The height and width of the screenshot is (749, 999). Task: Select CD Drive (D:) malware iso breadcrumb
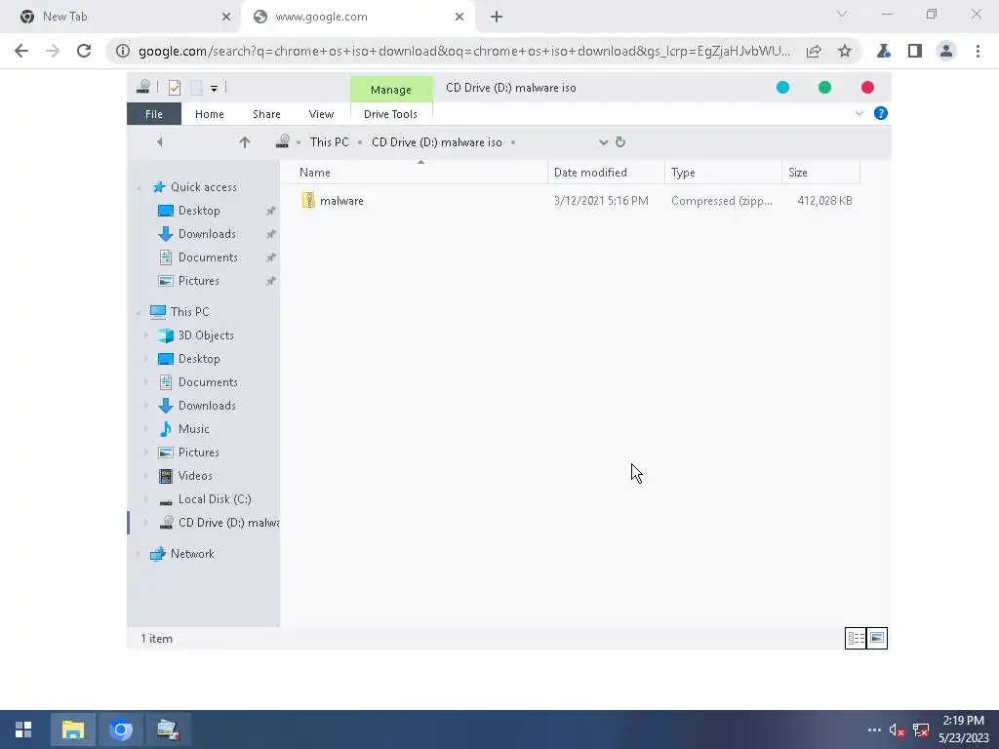coord(436,142)
